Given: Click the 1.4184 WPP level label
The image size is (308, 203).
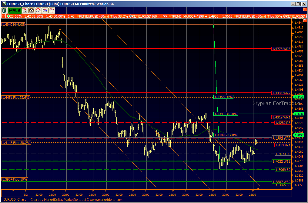Looking at the screenshot, I should pos(281,138).
